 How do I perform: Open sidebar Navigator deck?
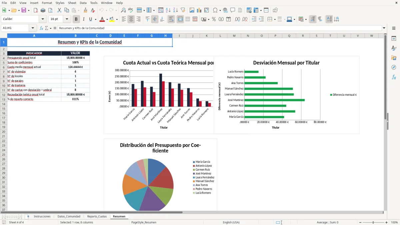(x=394, y=67)
